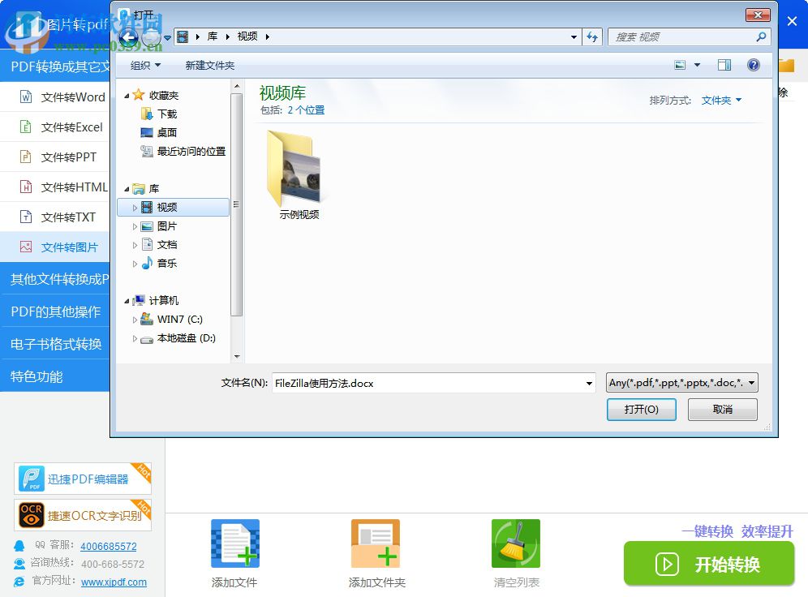Choose 文件转HTML in the sidebar

(55, 187)
